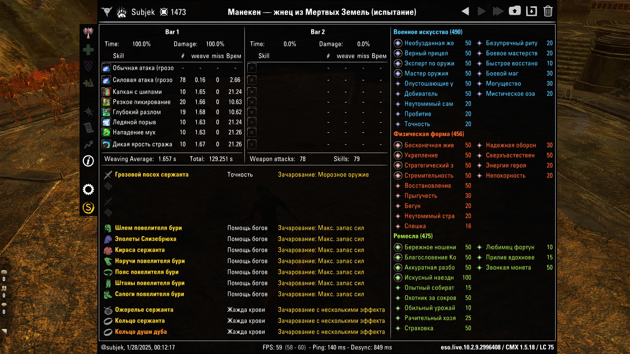630x354 pixels.
Task: Click the Кольцо души дуба ring icon
Action: 108,332
